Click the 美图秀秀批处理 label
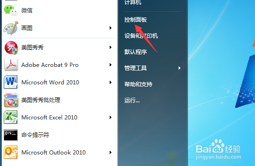255x166 pixels. (41, 100)
